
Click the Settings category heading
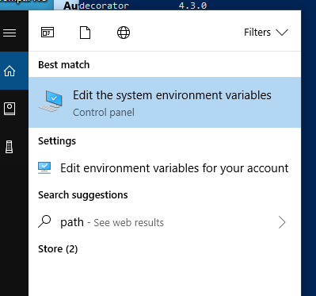(57, 141)
